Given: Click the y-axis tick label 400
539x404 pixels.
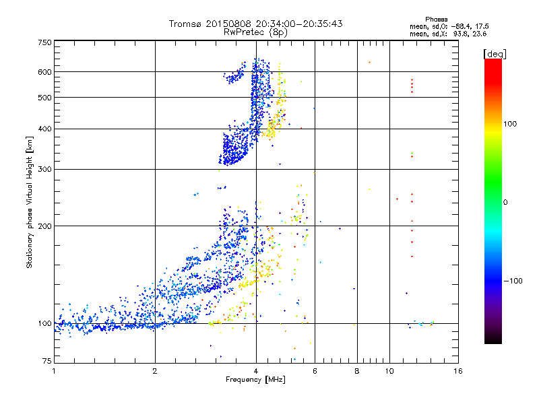Looking at the screenshot, I should pos(44,129).
